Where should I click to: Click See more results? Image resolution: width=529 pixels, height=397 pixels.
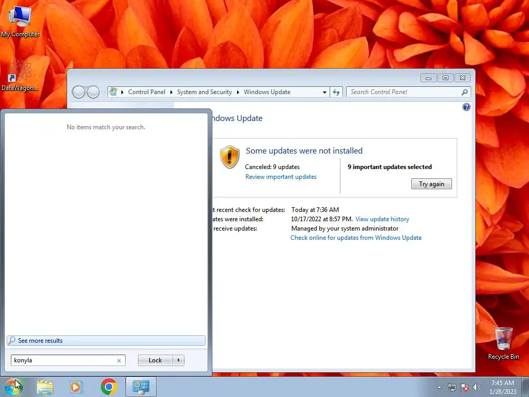click(106, 341)
